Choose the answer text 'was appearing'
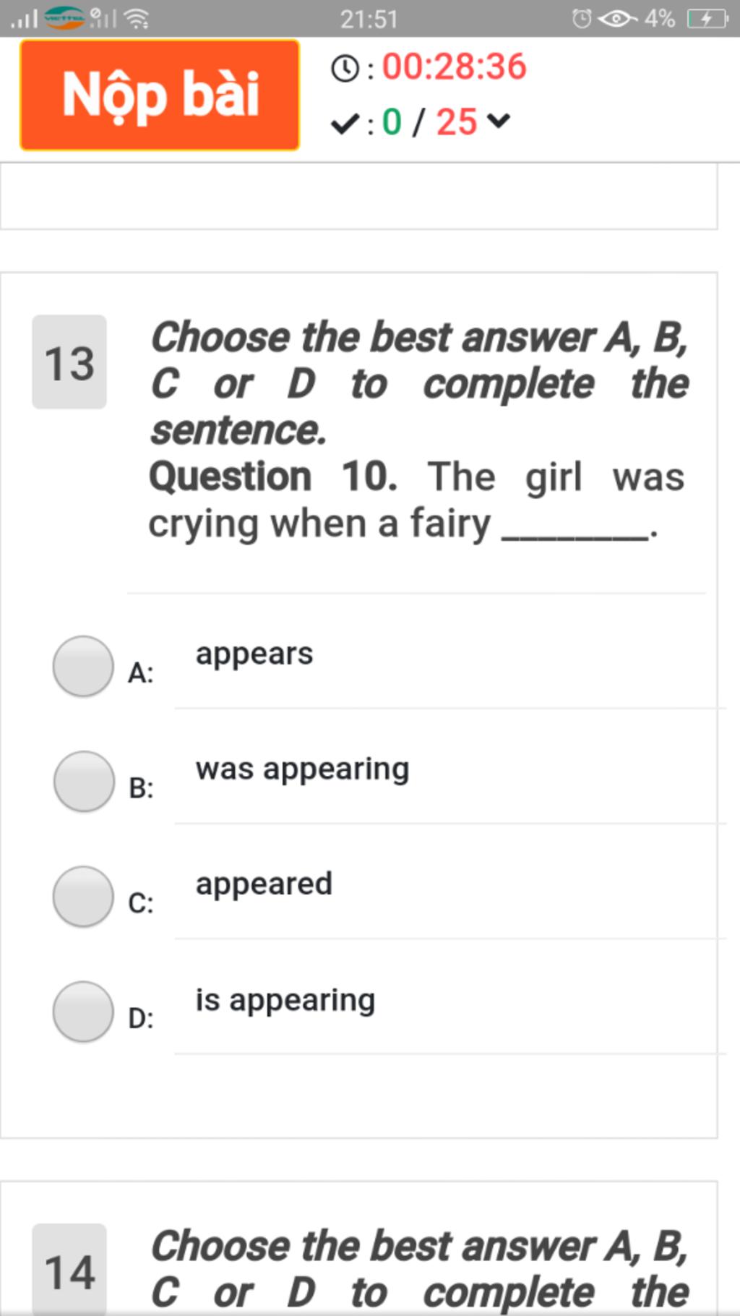 pyautogui.click(x=302, y=769)
